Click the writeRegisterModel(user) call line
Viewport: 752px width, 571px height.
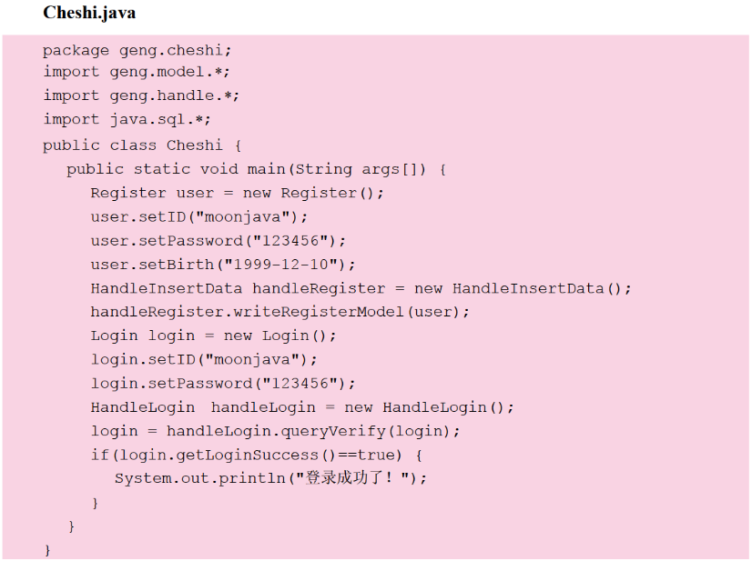[x=280, y=312]
